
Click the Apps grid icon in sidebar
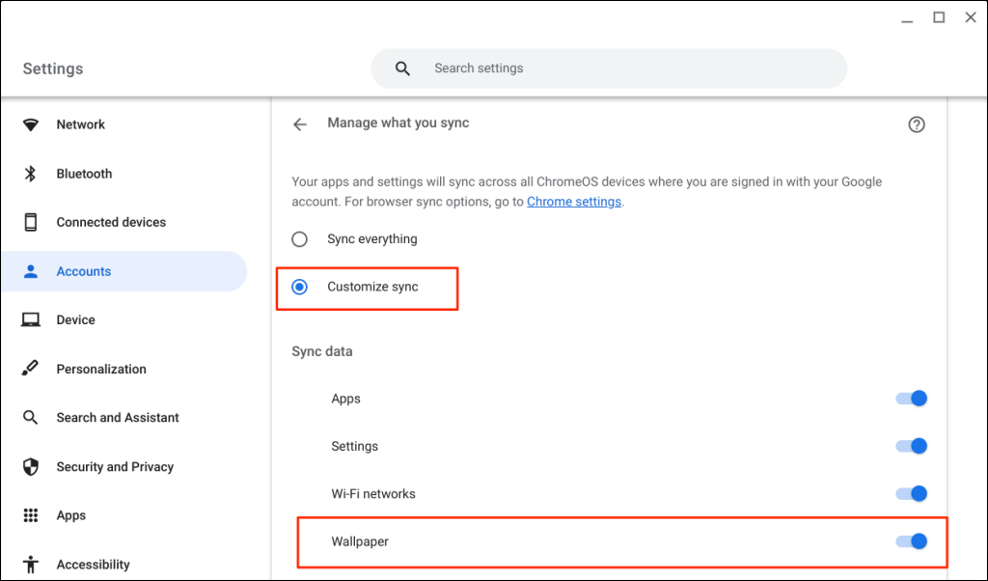pos(31,515)
